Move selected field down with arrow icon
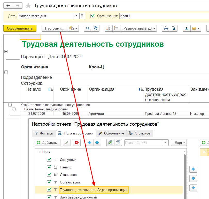 97,143
